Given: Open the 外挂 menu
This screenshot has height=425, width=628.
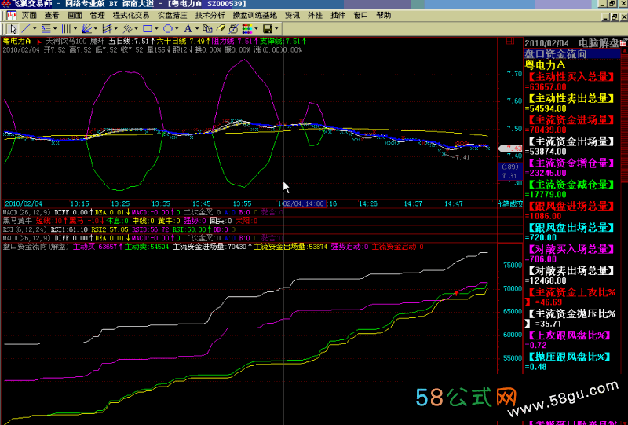Looking at the screenshot, I should (x=316, y=16).
